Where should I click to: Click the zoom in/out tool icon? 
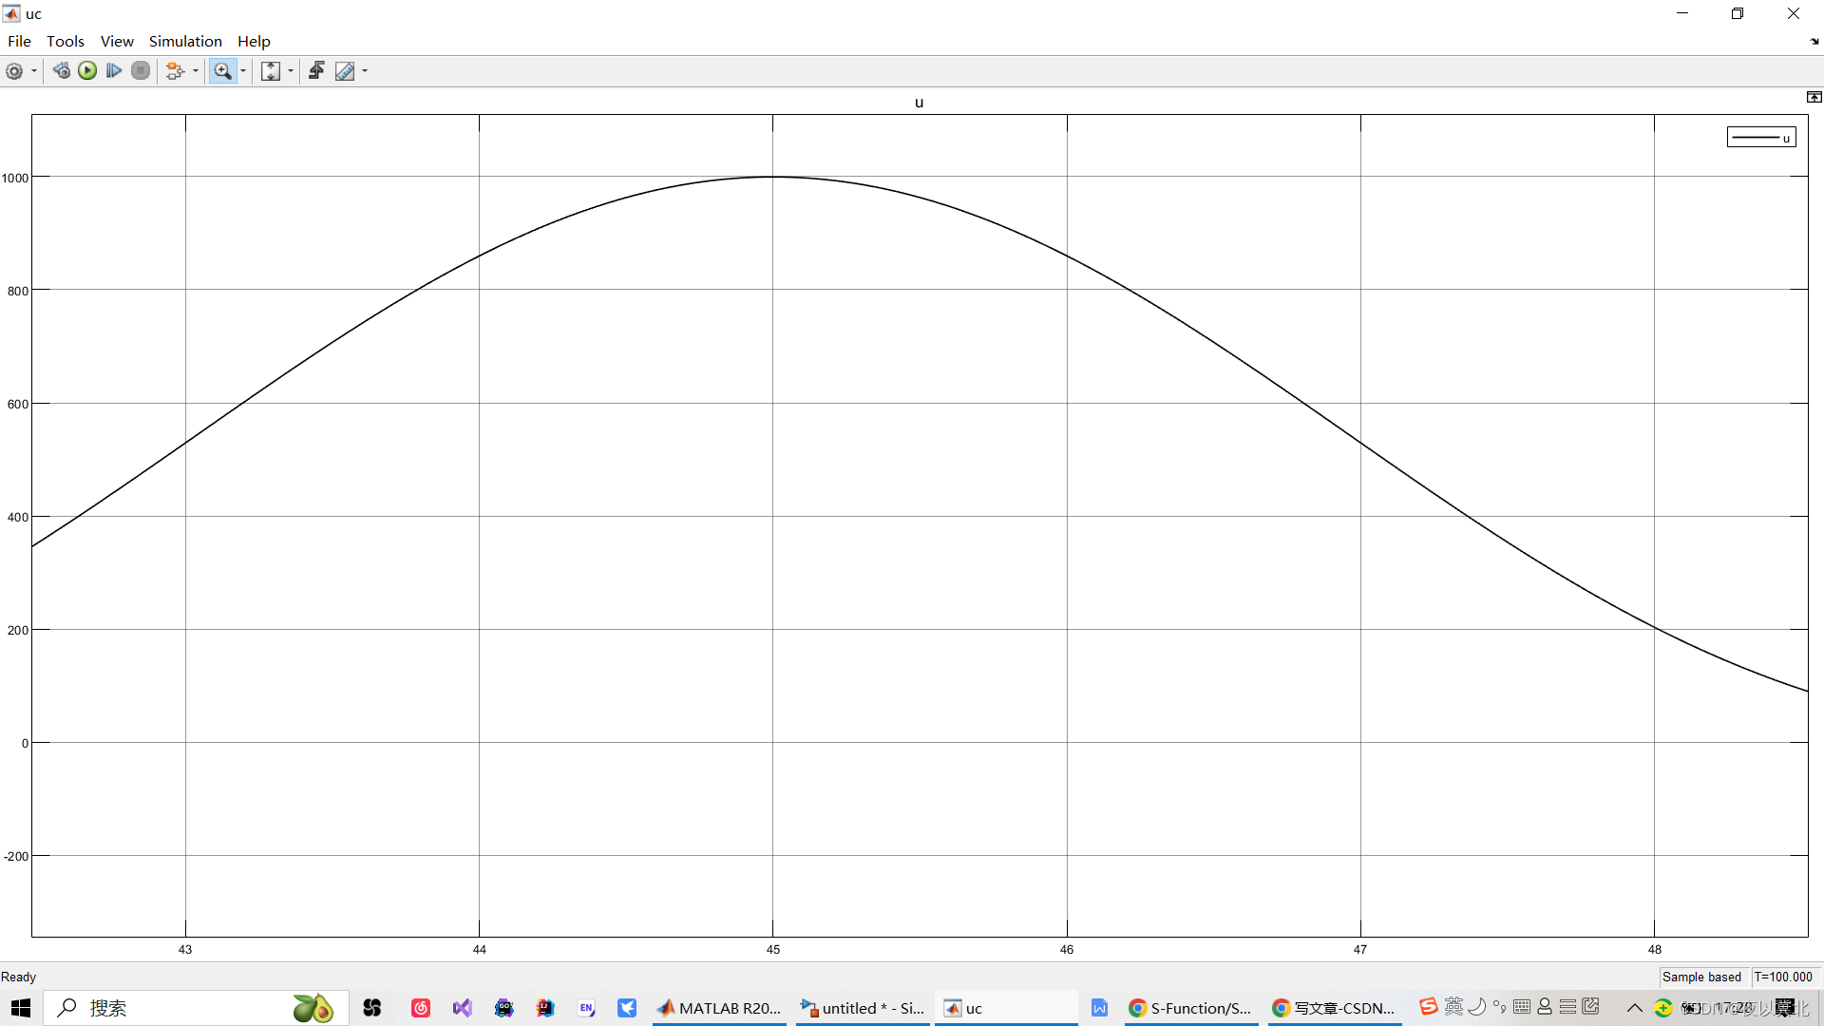221,71
